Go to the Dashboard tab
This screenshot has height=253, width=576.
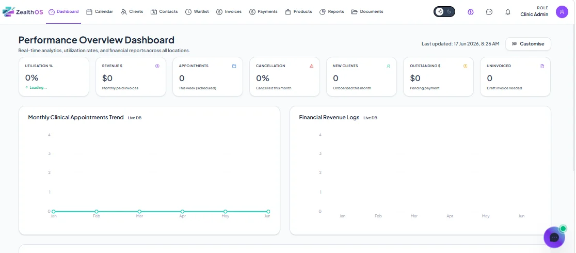pyautogui.click(x=63, y=12)
